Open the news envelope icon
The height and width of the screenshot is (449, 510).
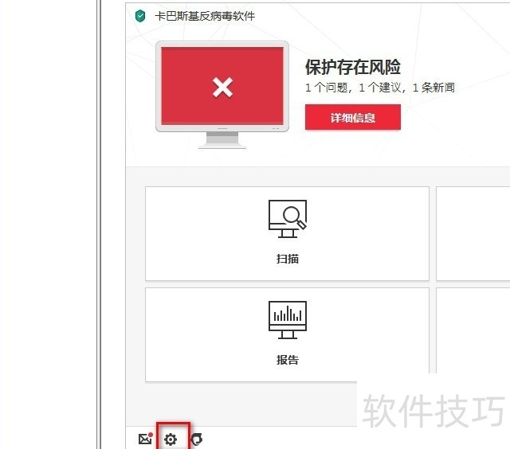(144, 439)
